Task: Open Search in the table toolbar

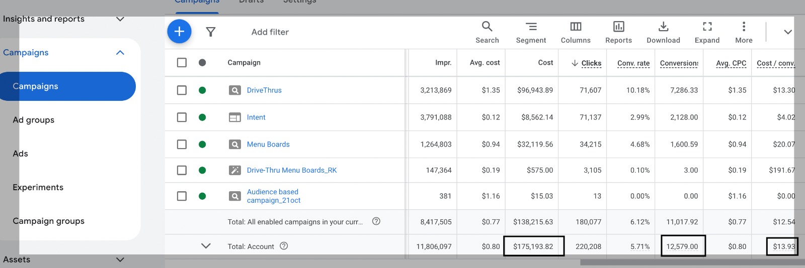Action: [487, 32]
